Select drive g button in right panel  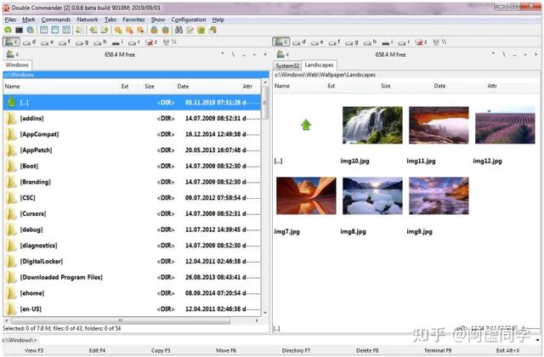click(x=351, y=42)
